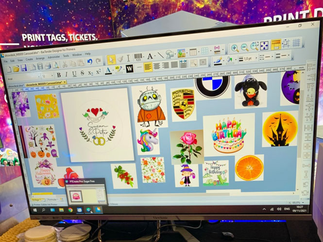Toggle the rulers display

[276, 44]
